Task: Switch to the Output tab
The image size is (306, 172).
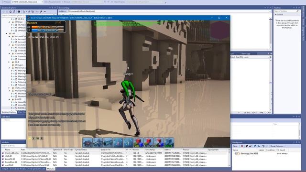Action: [5, 169]
